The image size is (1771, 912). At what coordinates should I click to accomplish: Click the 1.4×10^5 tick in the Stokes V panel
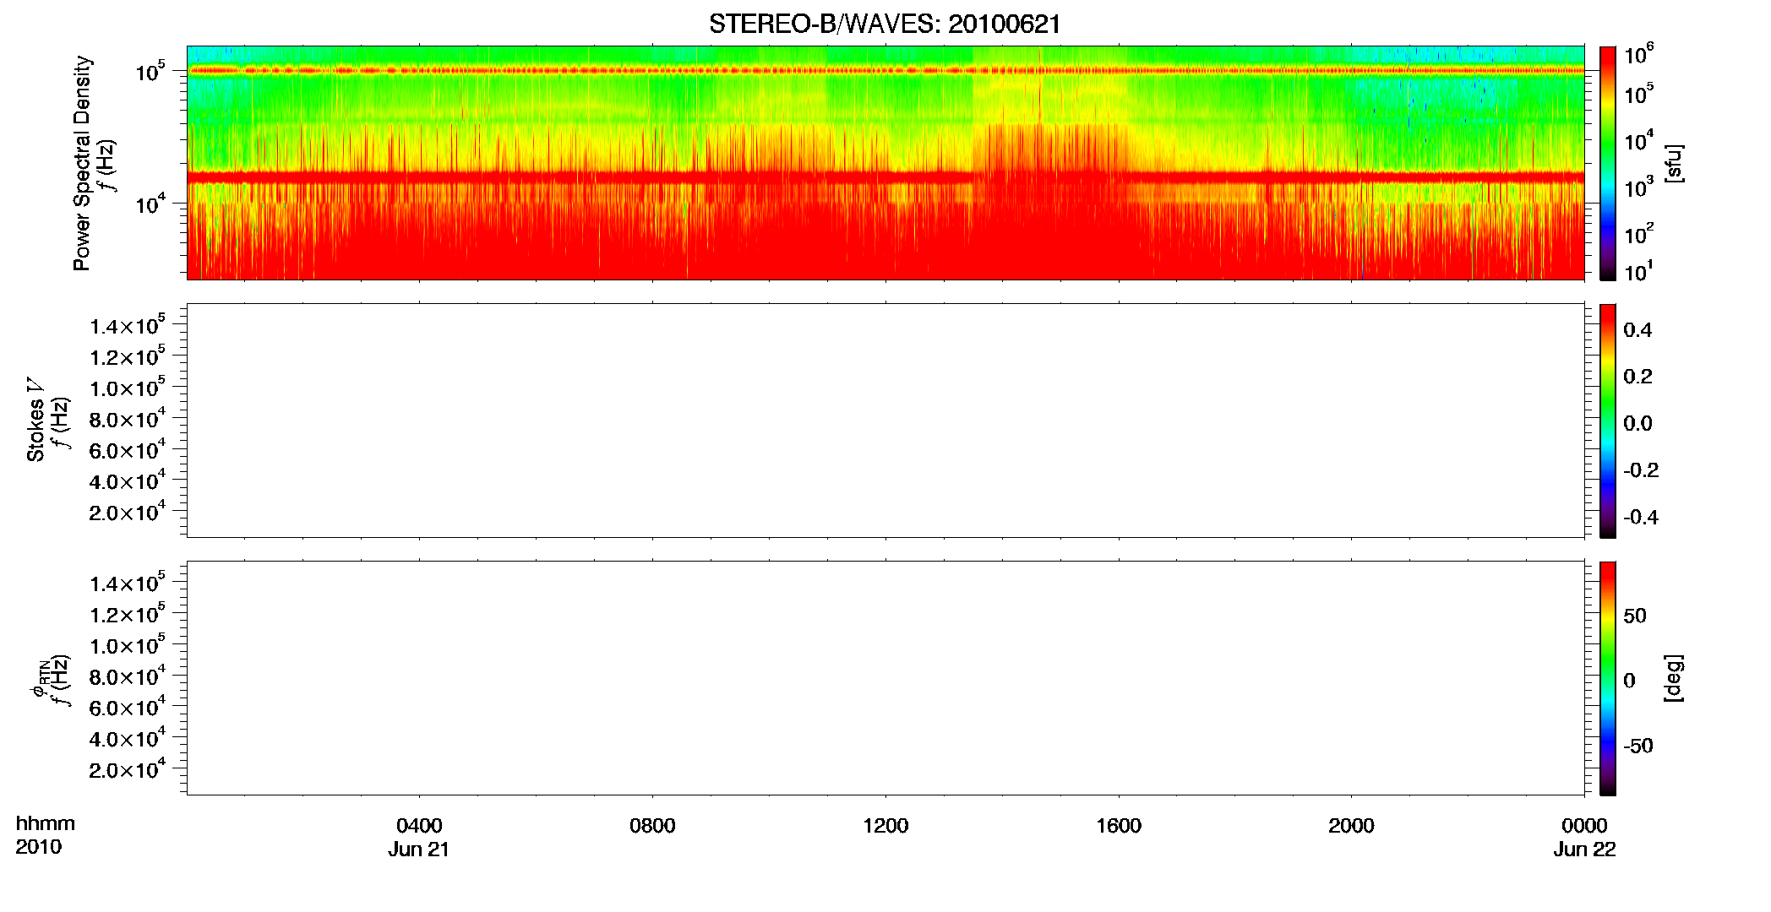tap(127, 325)
